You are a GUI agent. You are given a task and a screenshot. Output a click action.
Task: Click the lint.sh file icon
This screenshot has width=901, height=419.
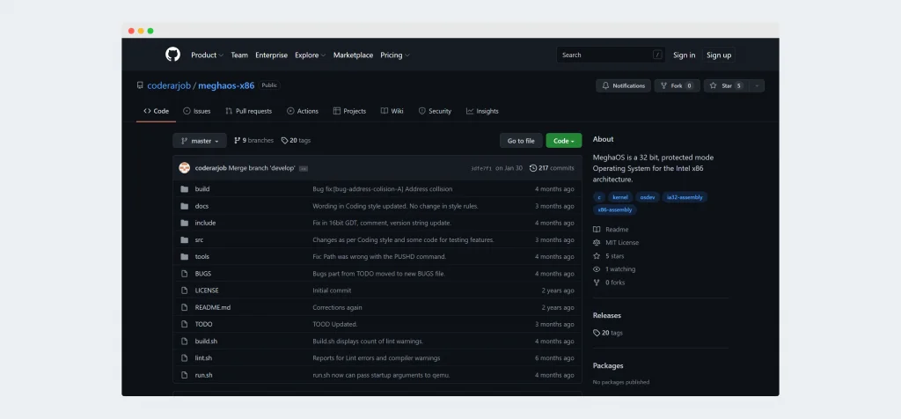coord(185,358)
